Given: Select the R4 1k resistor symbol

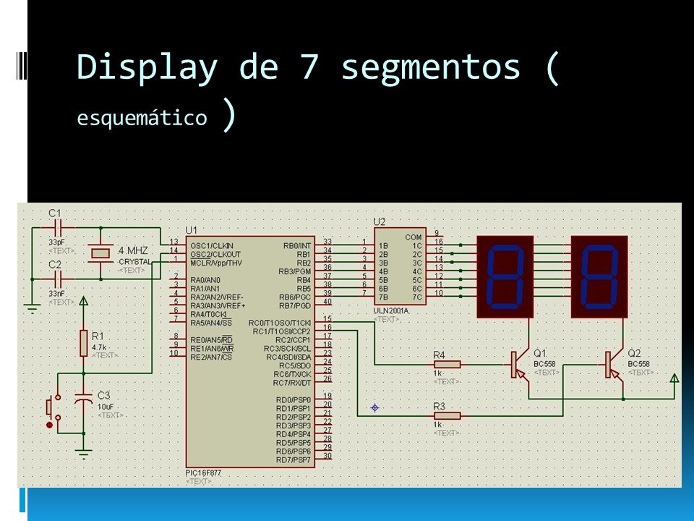Looking at the screenshot, I should [447, 365].
